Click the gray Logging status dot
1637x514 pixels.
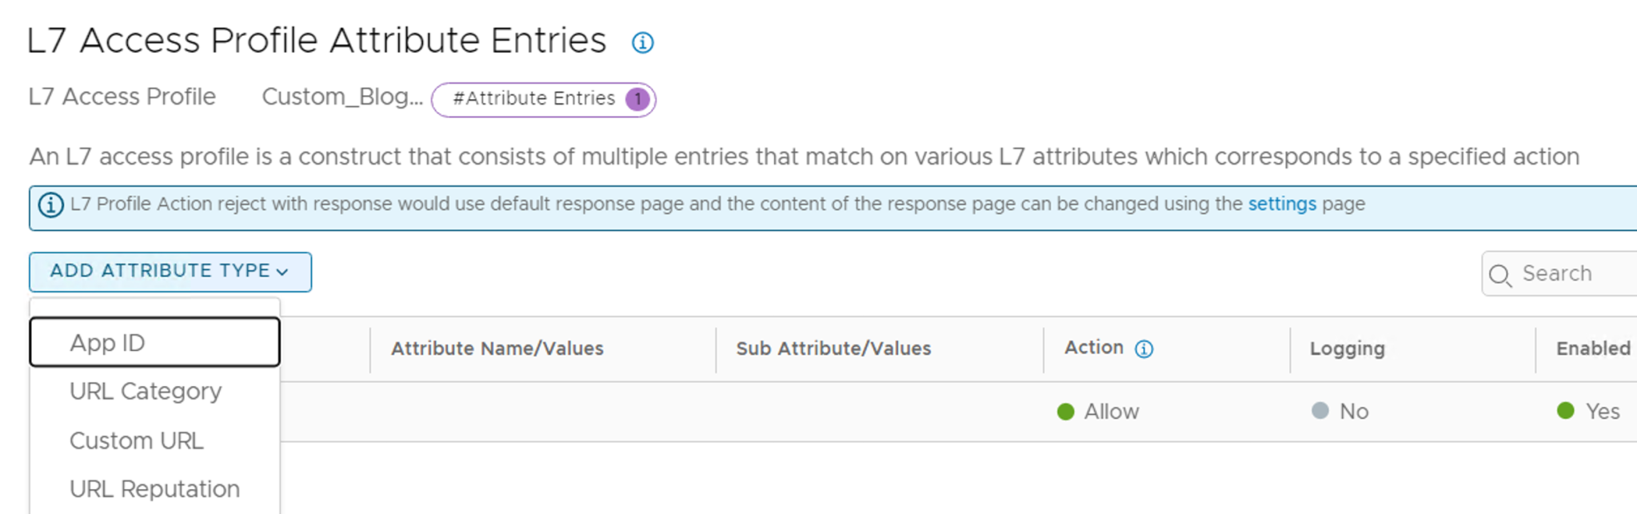coord(1320,411)
